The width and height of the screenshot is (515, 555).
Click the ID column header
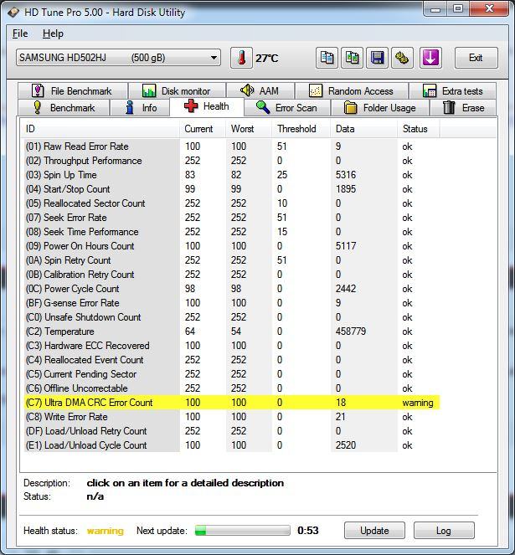[x=100, y=129]
